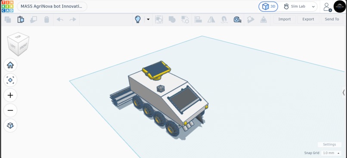Click the Fit all in view icon
Viewport: 347px width, 158px height.
pos(10,80)
